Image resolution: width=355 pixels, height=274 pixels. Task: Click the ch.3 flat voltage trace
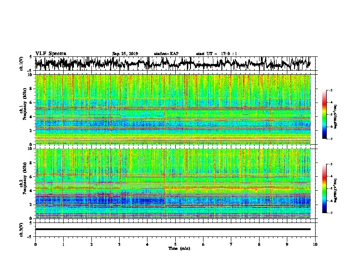coord(173,229)
